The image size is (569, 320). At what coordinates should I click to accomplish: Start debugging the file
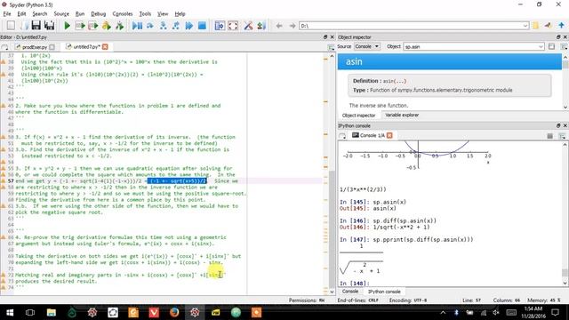point(137,26)
